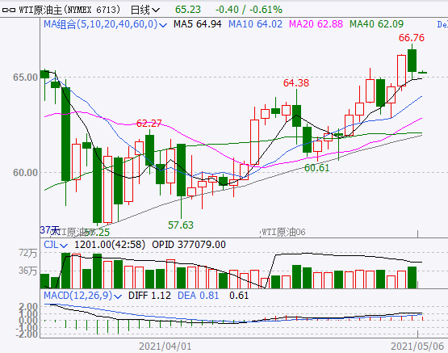This screenshot has height=353, width=448.
Task: Click the 64.38 peak price label
Action: point(296,83)
